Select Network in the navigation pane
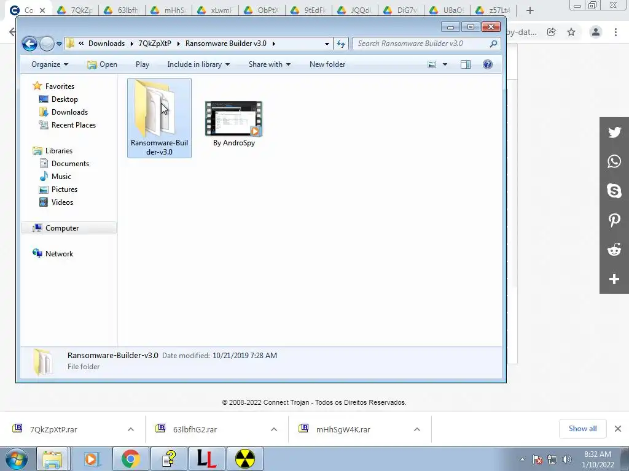Viewport: 629px width, 471px height. (59, 253)
